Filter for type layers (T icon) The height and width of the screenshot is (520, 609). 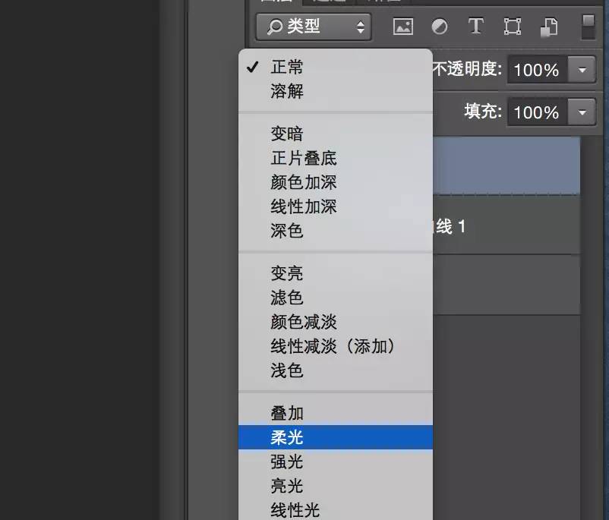[x=475, y=27]
